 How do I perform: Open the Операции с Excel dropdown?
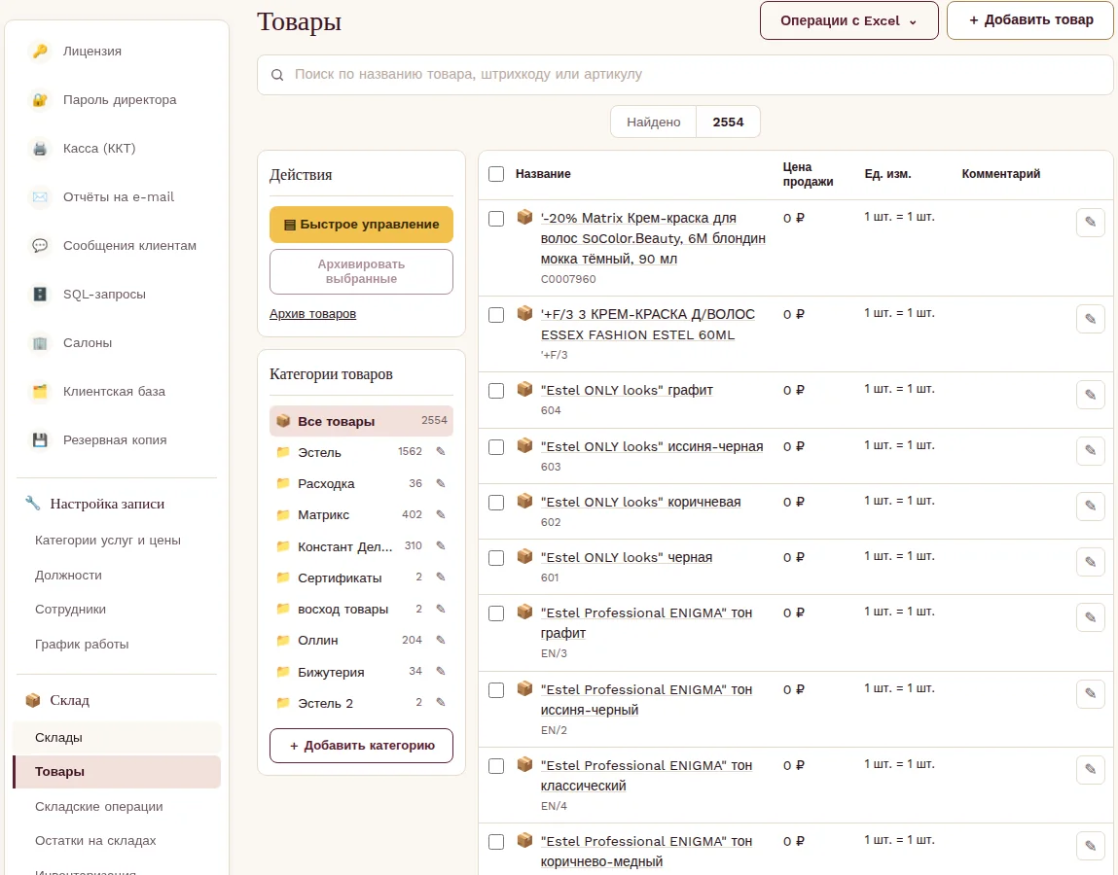click(x=848, y=20)
